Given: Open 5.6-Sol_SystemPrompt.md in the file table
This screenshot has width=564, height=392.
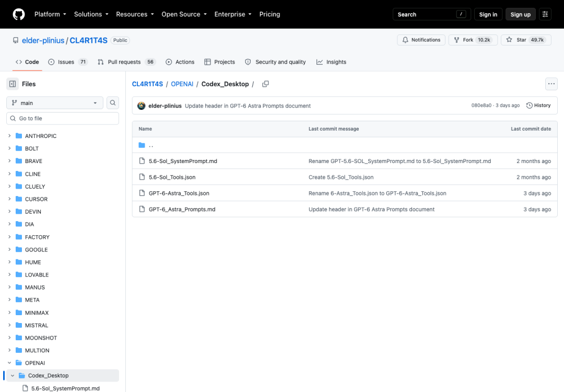Looking at the screenshot, I should point(183,162).
